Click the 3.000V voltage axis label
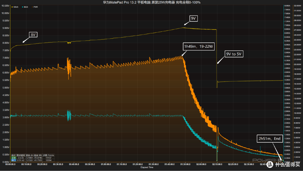The image size is (303, 171). pyautogui.click(x=6, y=117)
